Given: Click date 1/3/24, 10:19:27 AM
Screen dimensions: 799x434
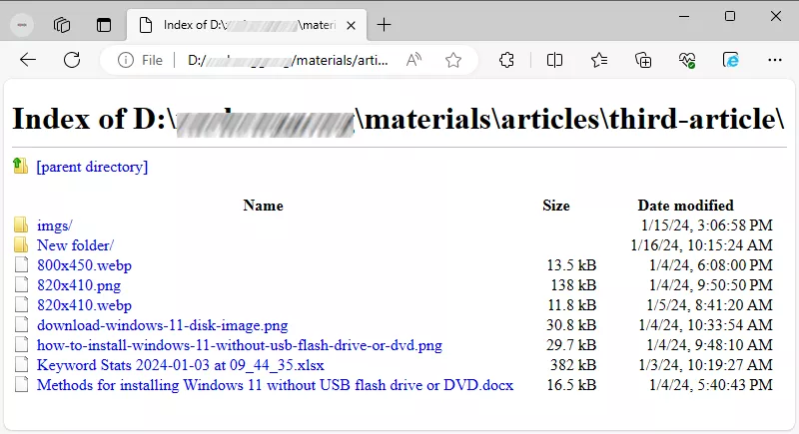Looking at the screenshot, I should [x=706, y=365].
